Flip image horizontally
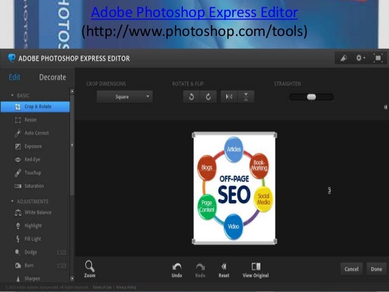 pos(229,96)
